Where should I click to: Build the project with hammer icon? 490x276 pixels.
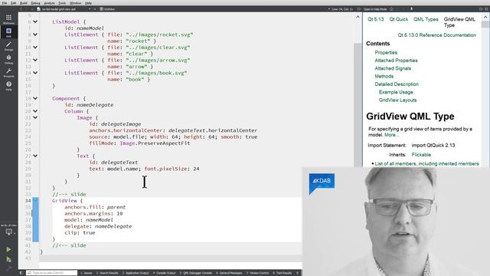click(8, 269)
